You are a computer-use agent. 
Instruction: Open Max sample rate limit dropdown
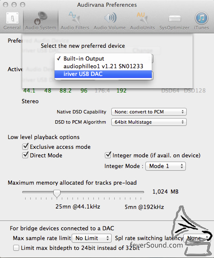coord(92,238)
